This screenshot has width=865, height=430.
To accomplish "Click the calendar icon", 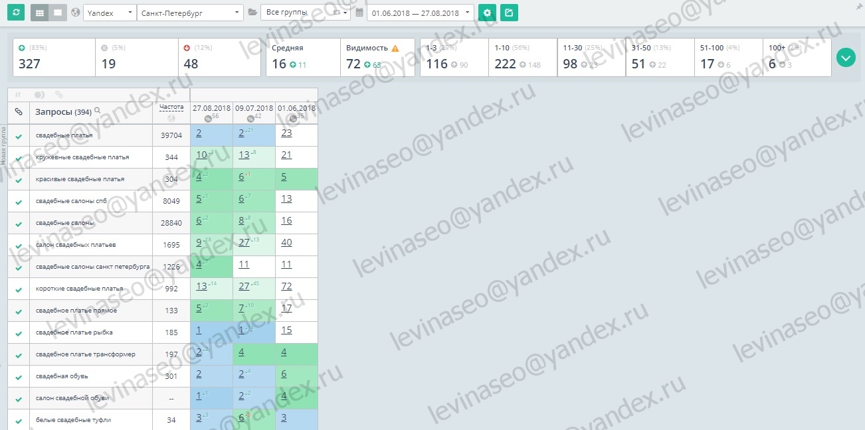I will click(x=359, y=13).
